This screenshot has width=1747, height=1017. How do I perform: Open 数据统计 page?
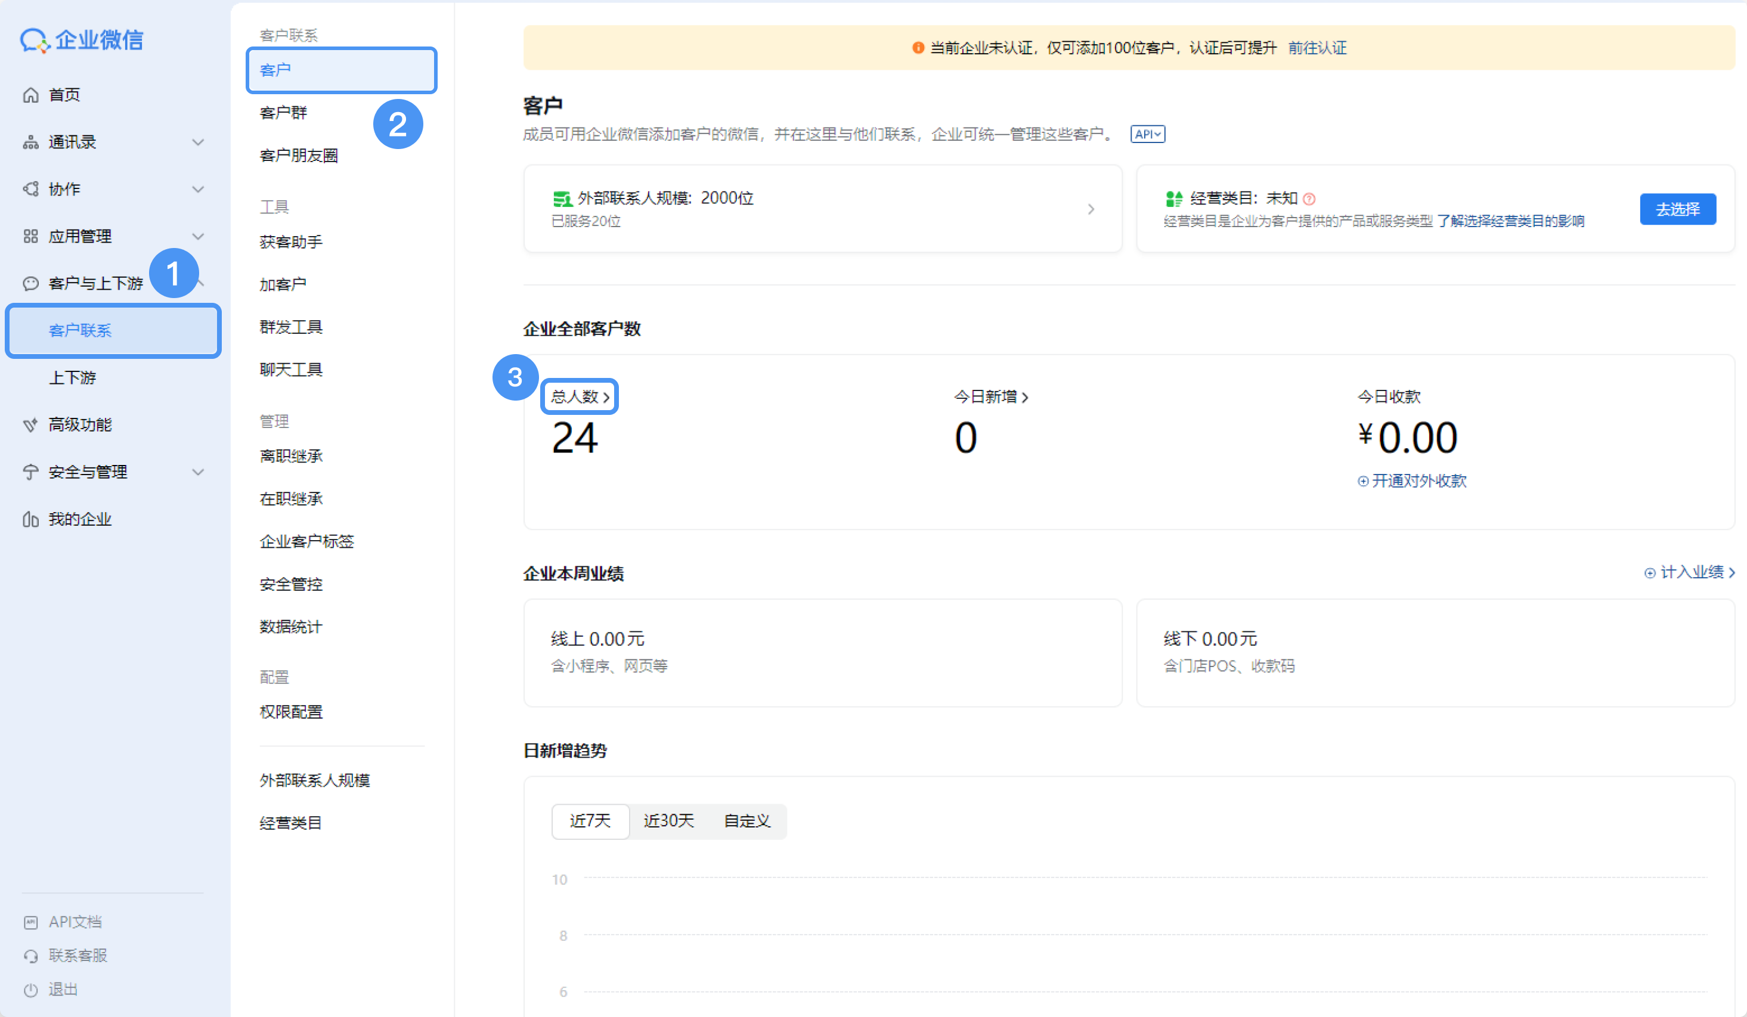click(291, 627)
